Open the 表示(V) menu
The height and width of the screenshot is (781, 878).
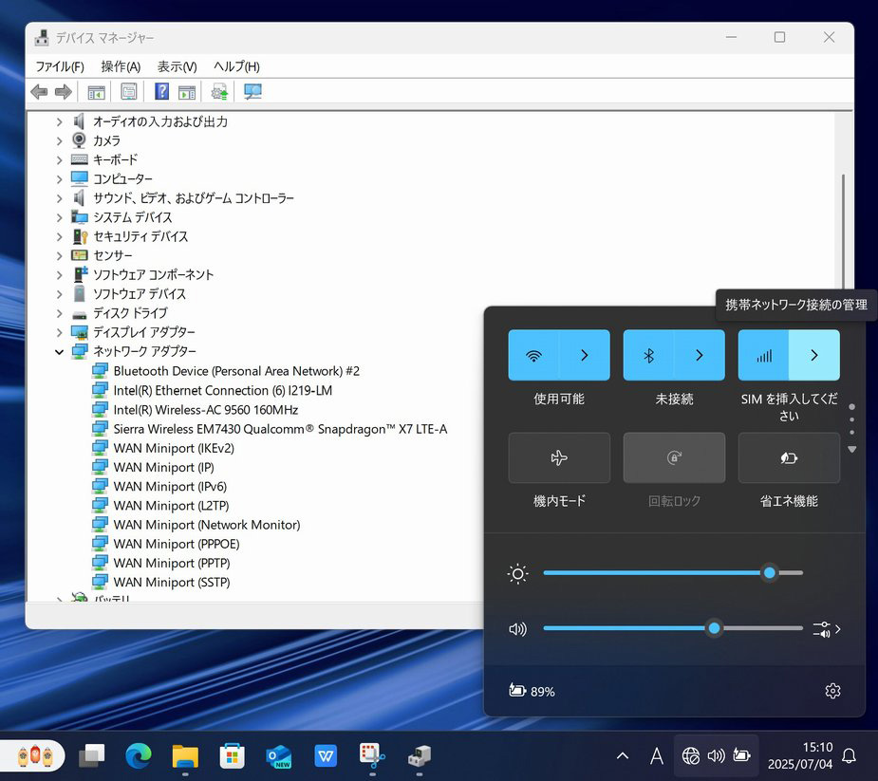click(x=177, y=66)
